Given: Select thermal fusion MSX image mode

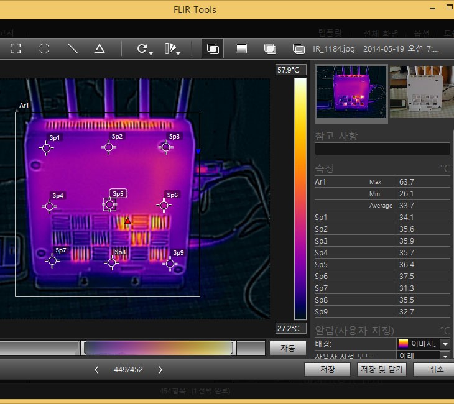Looking at the screenshot, I should (213, 48).
